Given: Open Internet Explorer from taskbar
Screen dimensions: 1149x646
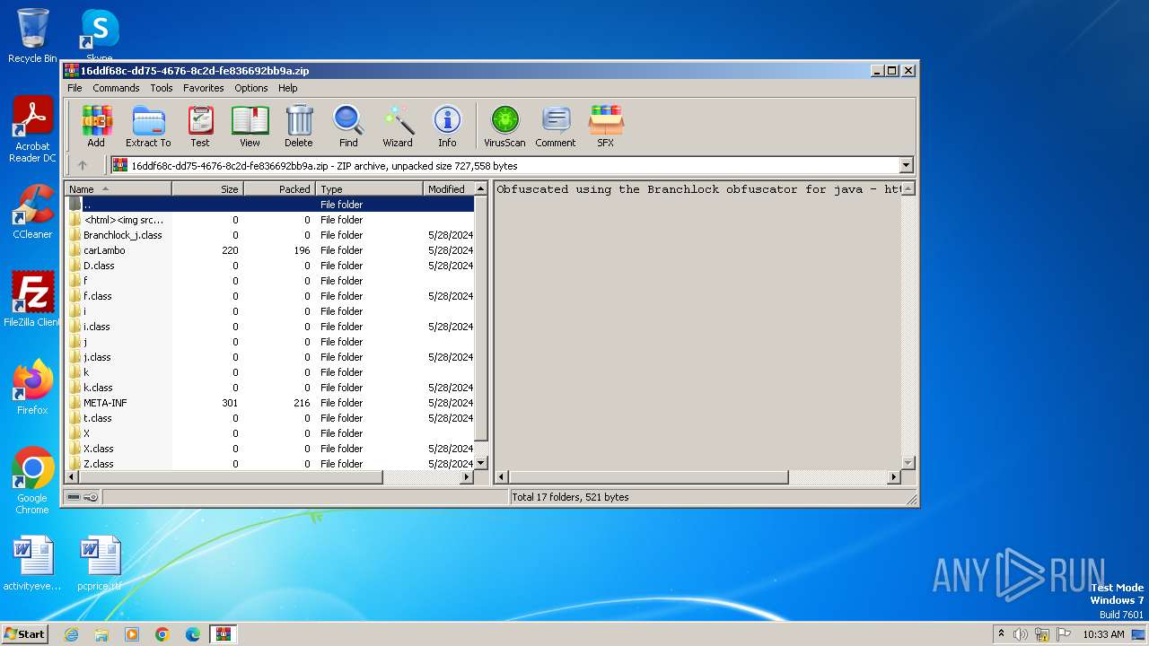Looking at the screenshot, I should 71,634.
